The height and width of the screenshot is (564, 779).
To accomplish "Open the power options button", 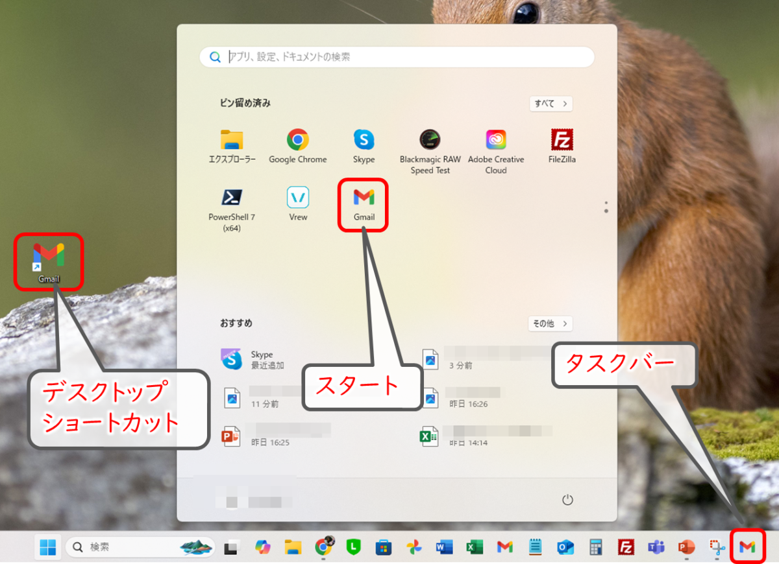I will (x=567, y=500).
